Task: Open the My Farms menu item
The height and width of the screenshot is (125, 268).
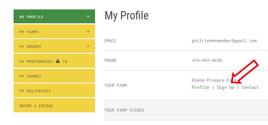Action: [54, 31]
